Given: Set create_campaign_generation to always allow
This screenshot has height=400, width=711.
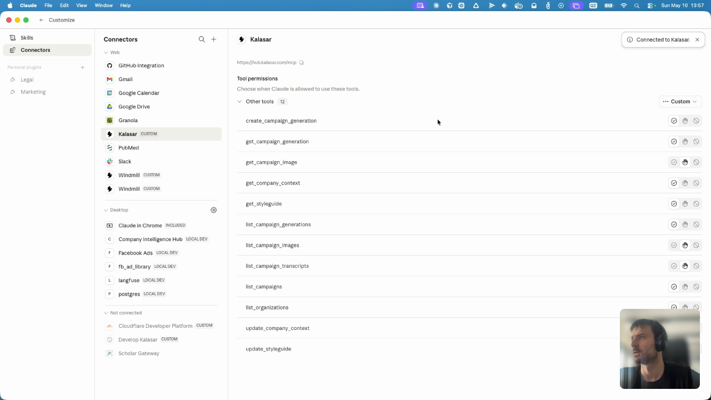Looking at the screenshot, I should point(674,121).
